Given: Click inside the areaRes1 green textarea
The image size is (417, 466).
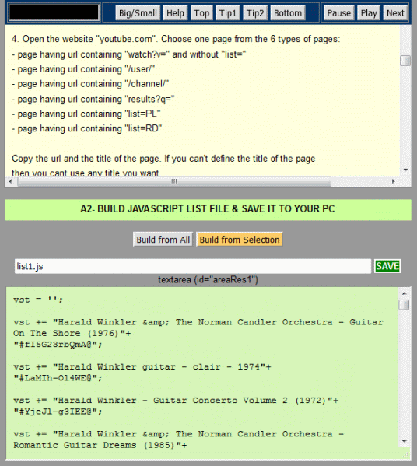Looking at the screenshot, I should (x=202, y=373).
